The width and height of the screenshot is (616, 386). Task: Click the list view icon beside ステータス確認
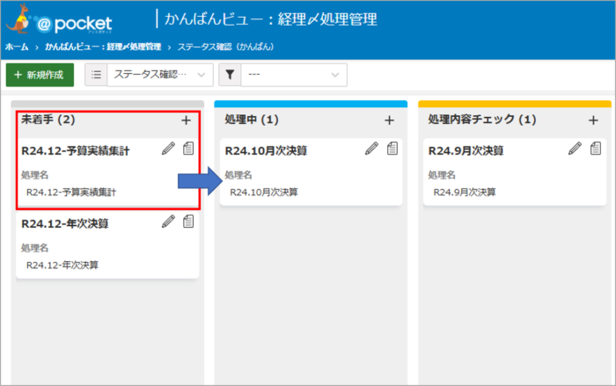[x=96, y=75]
